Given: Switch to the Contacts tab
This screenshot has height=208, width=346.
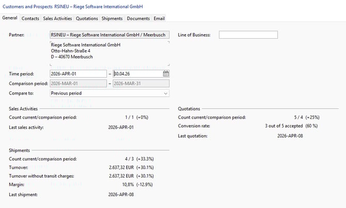Looking at the screenshot, I should (30, 19).
